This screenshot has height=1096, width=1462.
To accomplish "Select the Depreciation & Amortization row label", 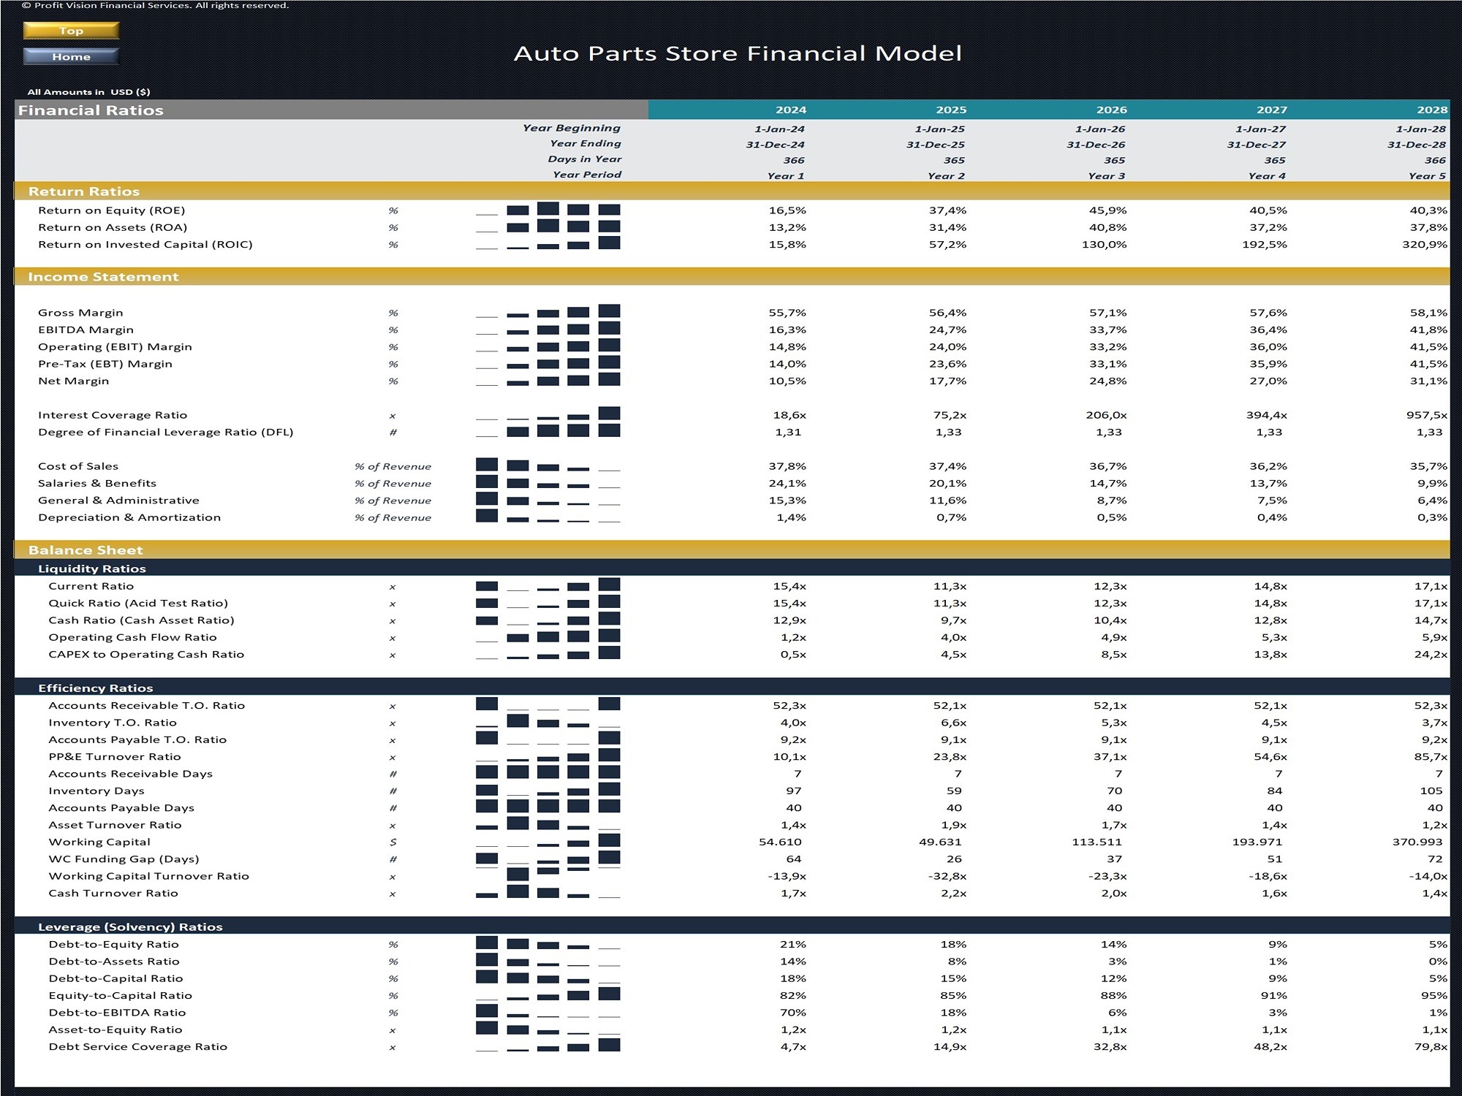I will coord(129,517).
